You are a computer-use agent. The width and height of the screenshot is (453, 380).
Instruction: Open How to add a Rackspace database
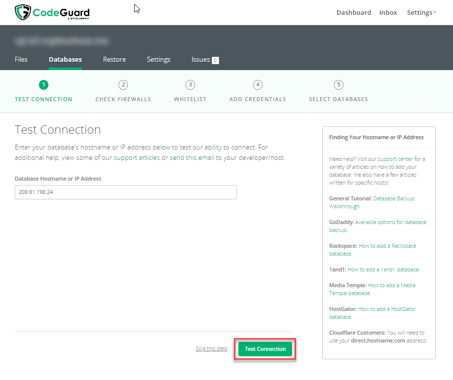387,246
